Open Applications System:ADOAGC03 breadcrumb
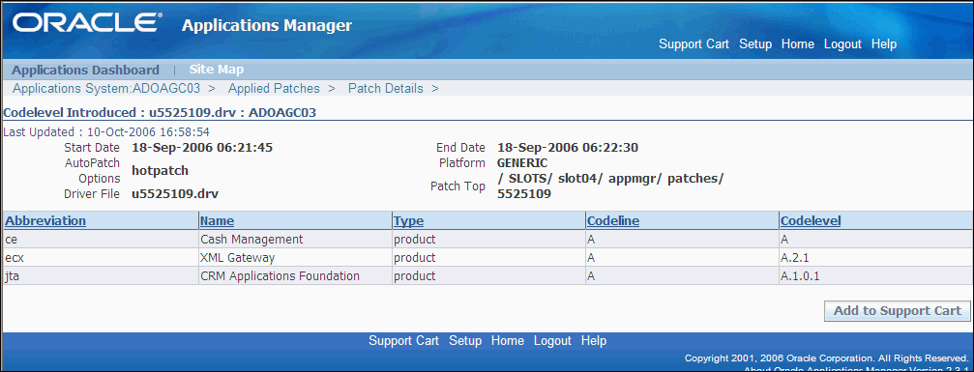 click(106, 88)
